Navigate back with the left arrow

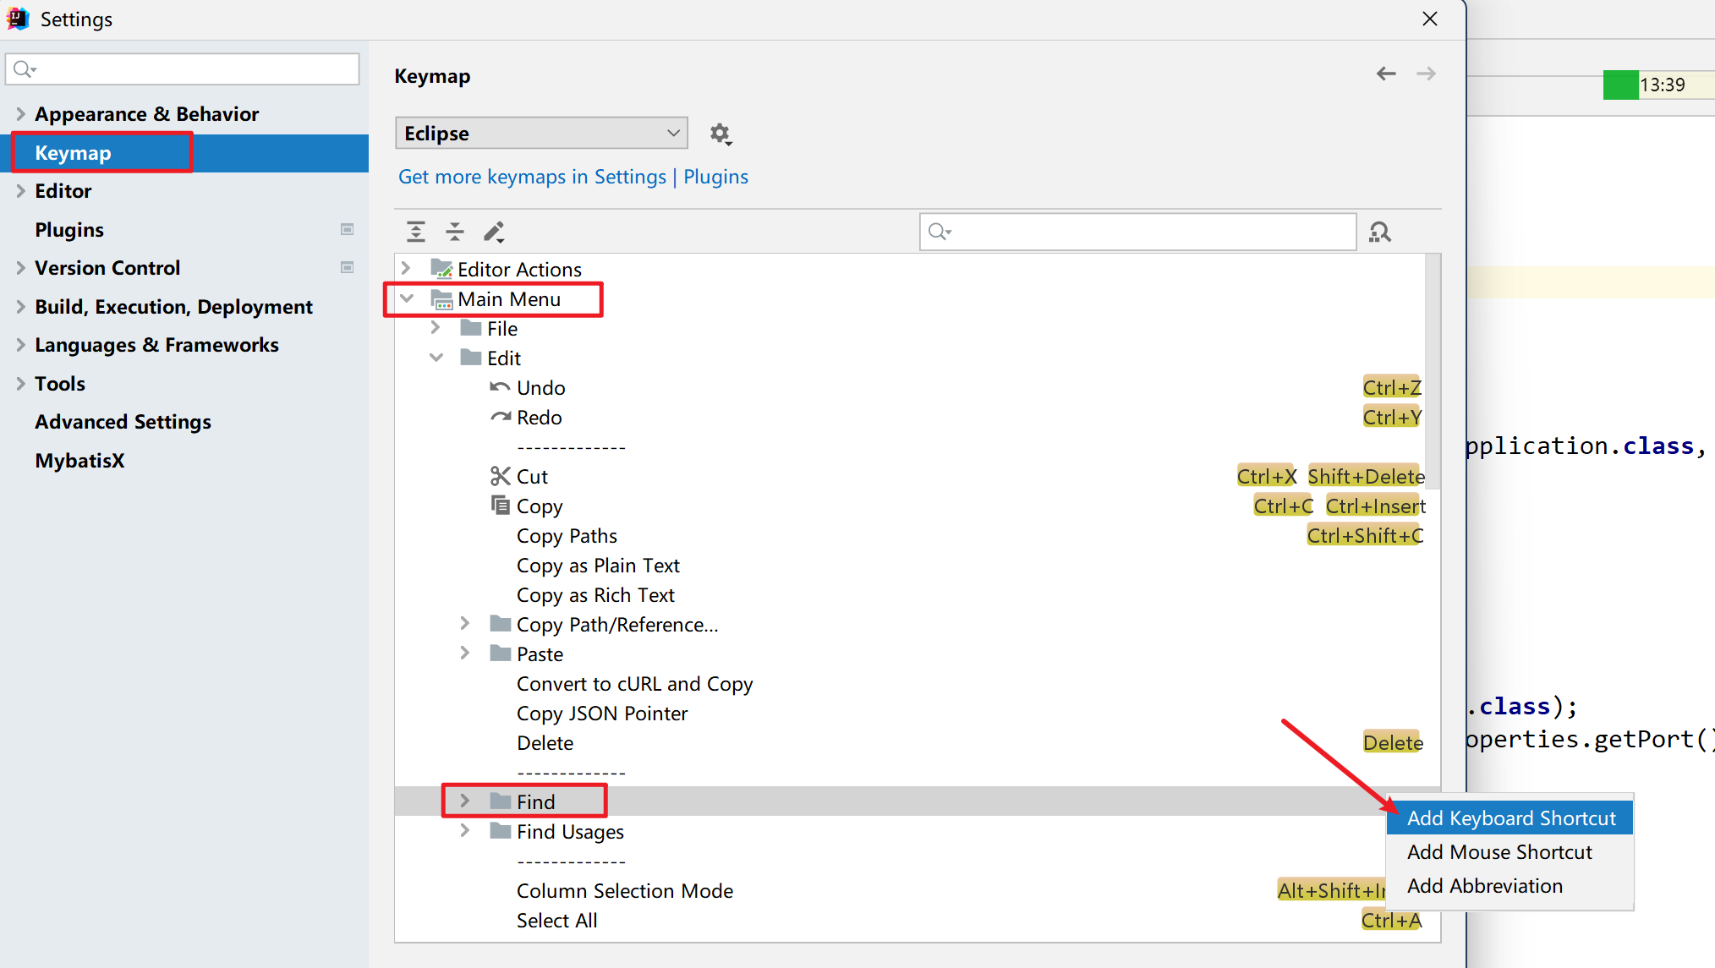pos(1386,74)
